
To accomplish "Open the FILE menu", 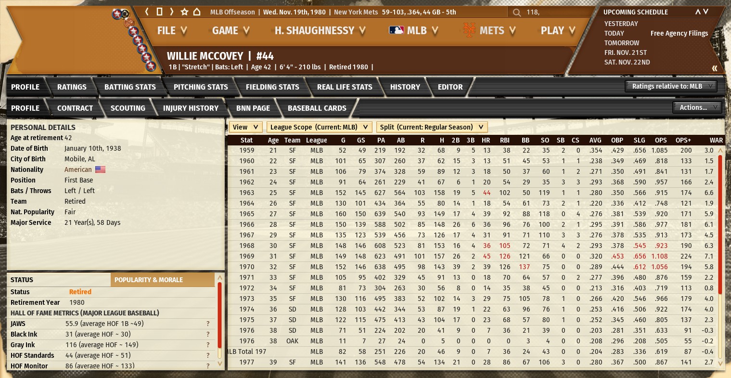I will (172, 30).
